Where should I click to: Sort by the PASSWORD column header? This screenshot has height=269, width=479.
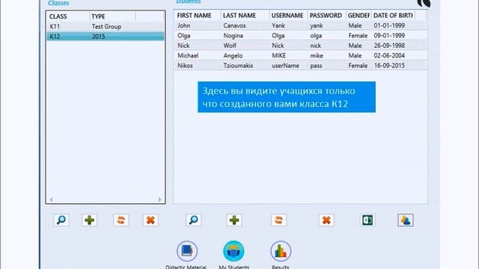(327, 16)
